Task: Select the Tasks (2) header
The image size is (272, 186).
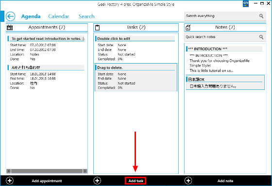Action: (136, 27)
